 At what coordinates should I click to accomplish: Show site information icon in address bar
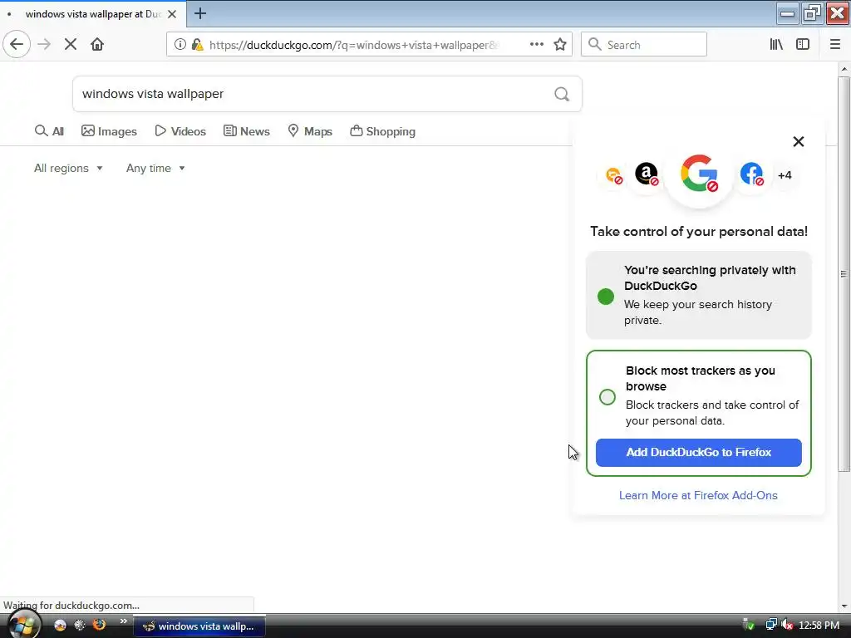pos(180,45)
